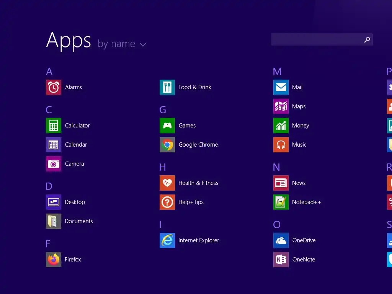Open the News app icon
392x294 pixels.
click(x=281, y=183)
